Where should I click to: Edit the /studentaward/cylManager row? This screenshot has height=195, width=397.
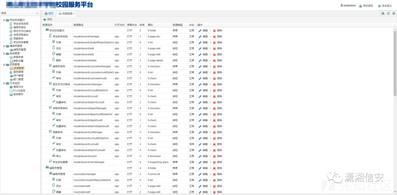[203, 132]
